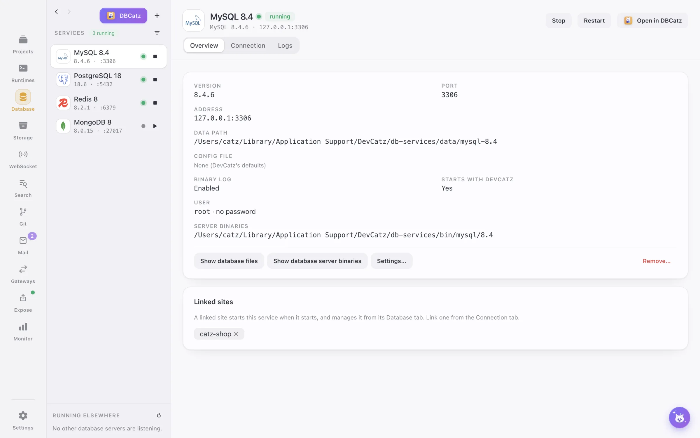
Task: Click the Restart button
Action: 594,20
